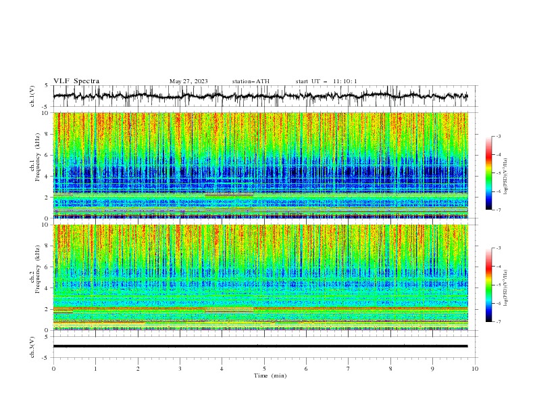The width and height of the screenshot is (535, 414).
Task: Click the "station=ATH" label
Action: pos(251,81)
